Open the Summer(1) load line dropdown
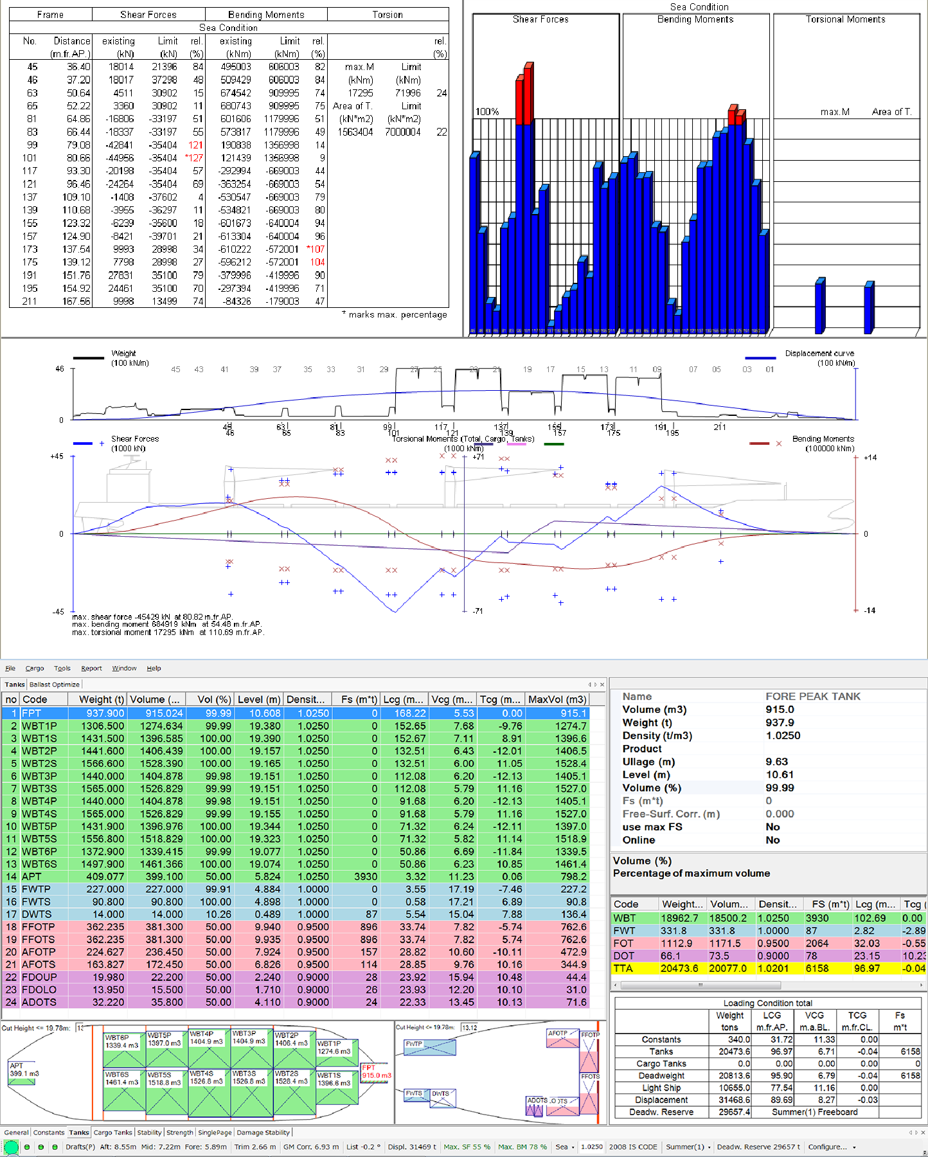 (686, 1147)
